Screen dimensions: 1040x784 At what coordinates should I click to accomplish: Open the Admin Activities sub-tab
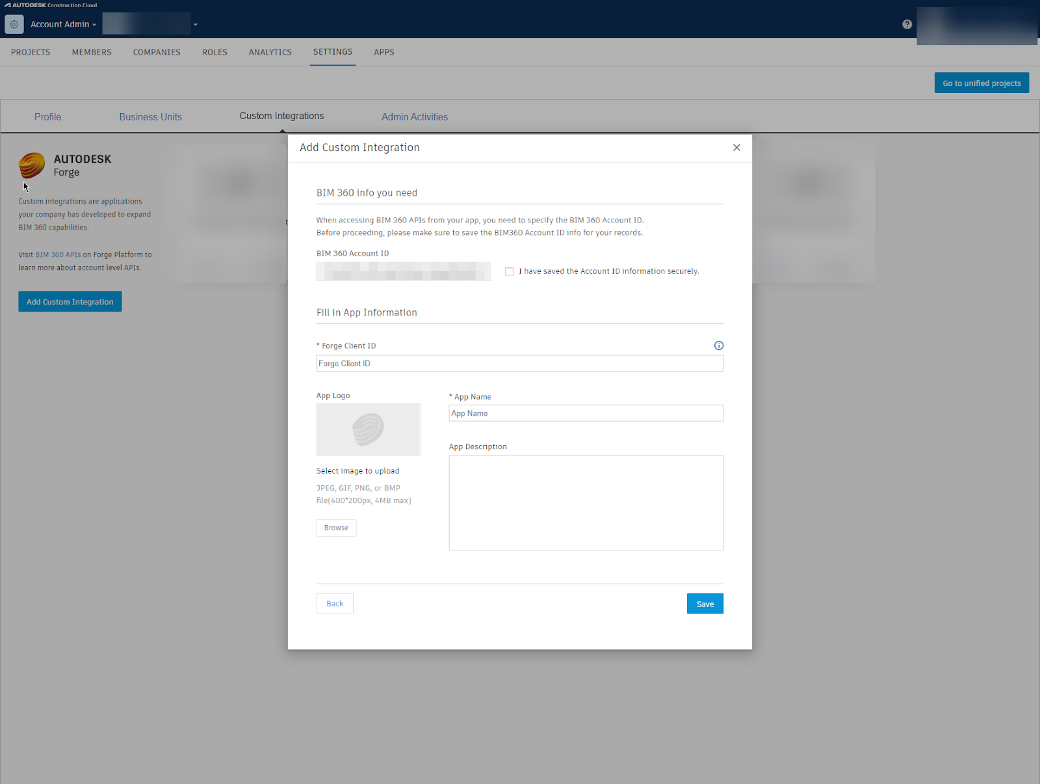[x=415, y=117]
